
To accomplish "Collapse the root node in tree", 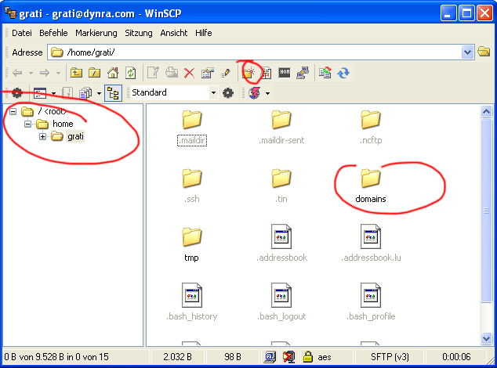I will (x=13, y=111).
